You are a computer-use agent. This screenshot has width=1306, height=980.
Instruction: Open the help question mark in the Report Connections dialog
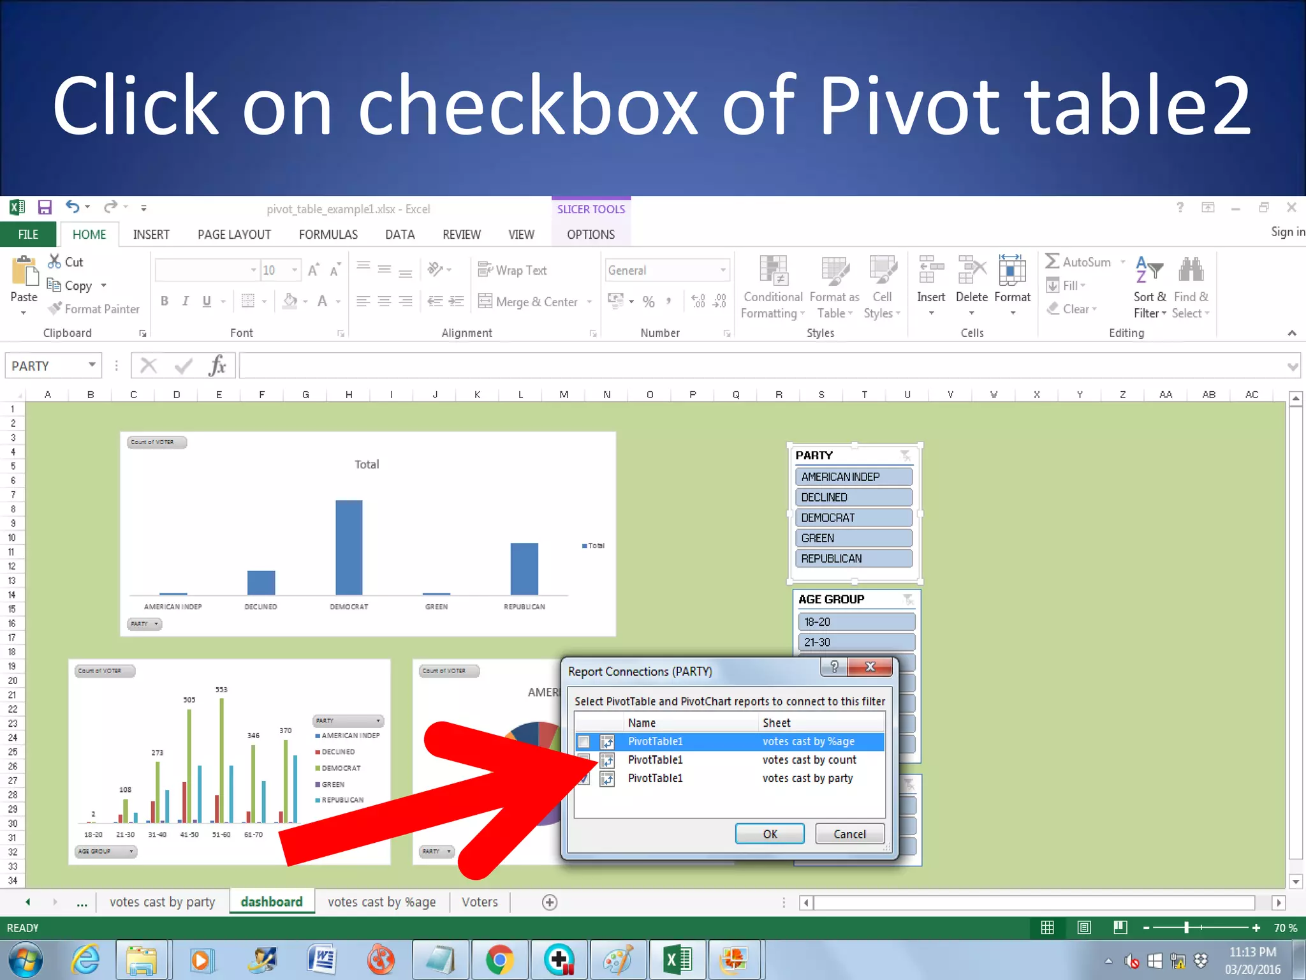click(834, 666)
